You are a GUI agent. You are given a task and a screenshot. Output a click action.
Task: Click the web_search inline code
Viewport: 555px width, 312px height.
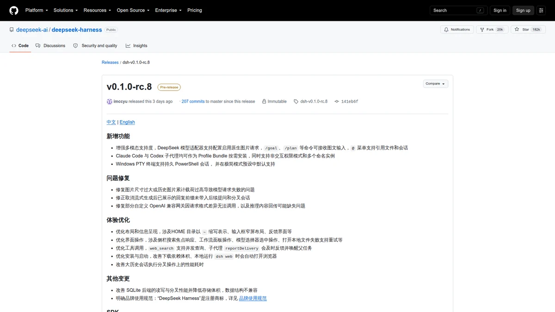click(161, 248)
